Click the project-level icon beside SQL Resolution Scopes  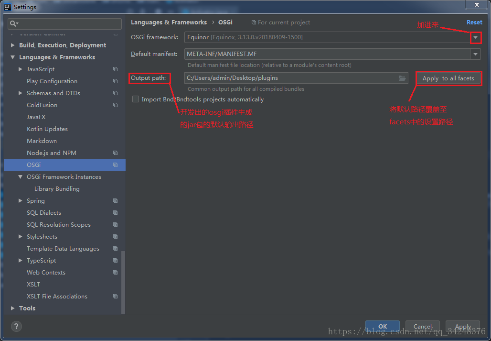(x=115, y=225)
